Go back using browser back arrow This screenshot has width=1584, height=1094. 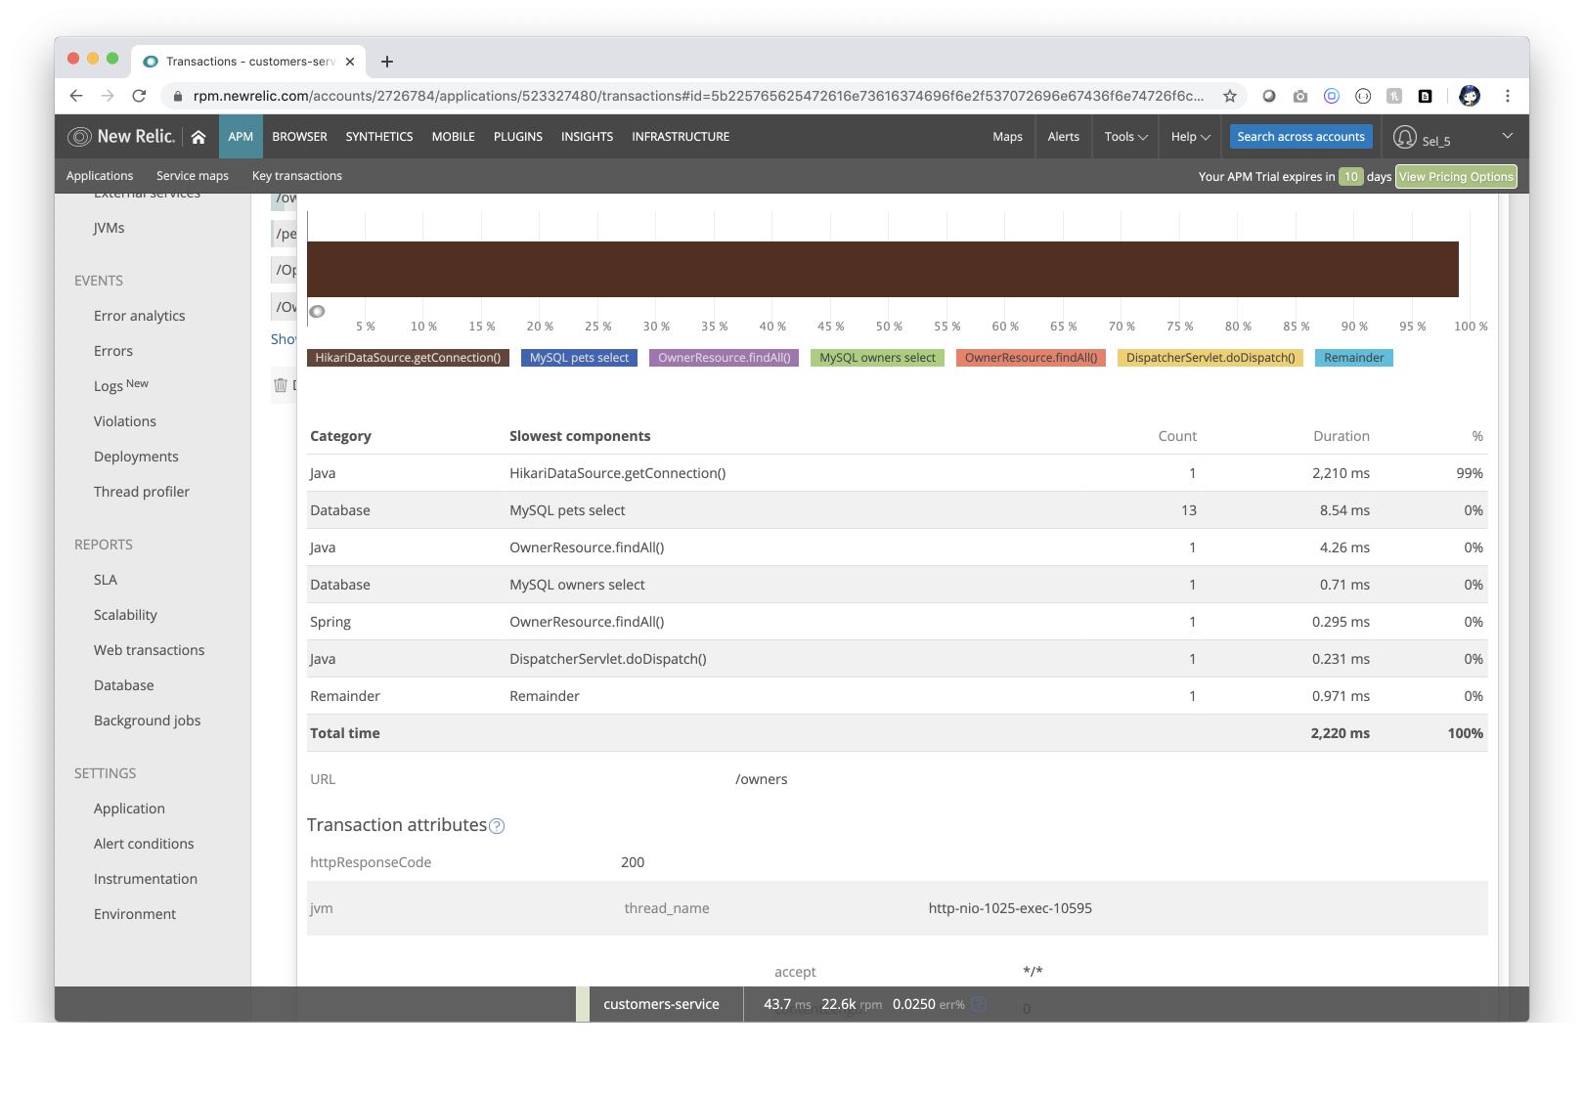[x=76, y=96]
